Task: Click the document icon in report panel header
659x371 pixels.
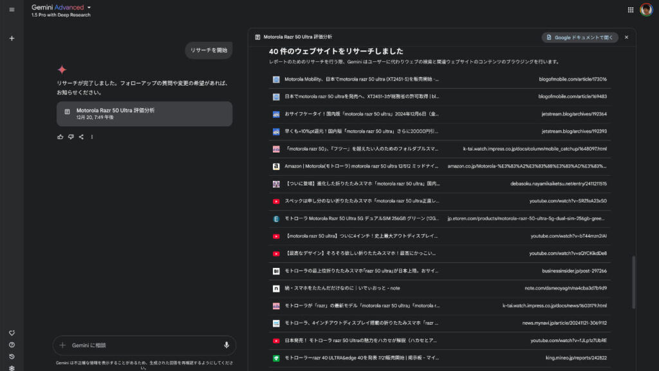Action: 257,37
